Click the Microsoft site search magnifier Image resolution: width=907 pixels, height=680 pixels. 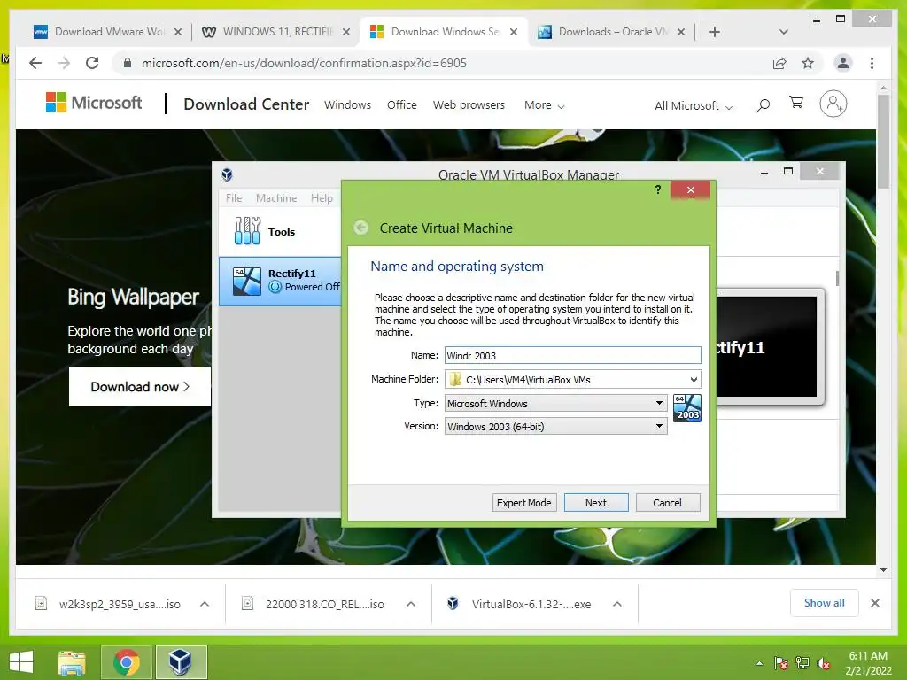pyautogui.click(x=763, y=105)
